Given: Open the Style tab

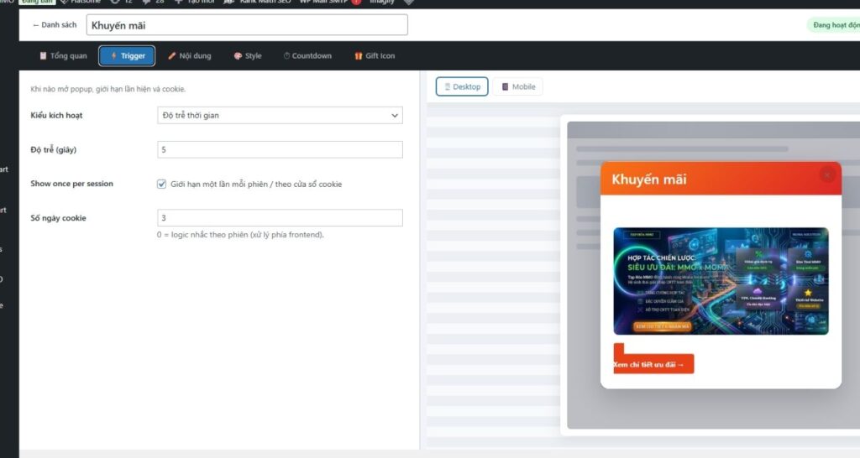Looking at the screenshot, I should [x=248, y=56].
